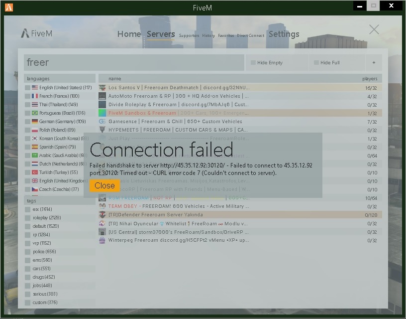
Task: Select Gamesense Freeroam & Chill server
Action: [x=240, y=122]
